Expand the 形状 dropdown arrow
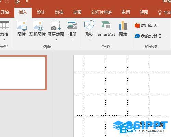 [x=90, y=39]
